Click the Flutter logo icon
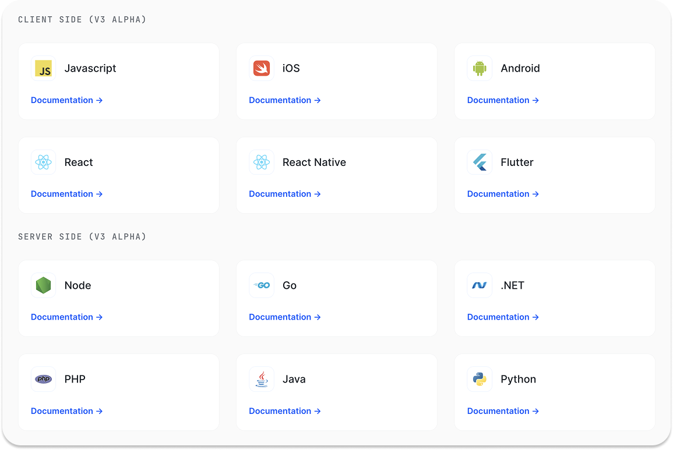 click(x=480, y=162)
